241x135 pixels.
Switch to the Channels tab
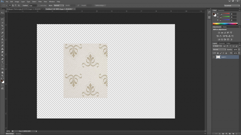point(221,43)
